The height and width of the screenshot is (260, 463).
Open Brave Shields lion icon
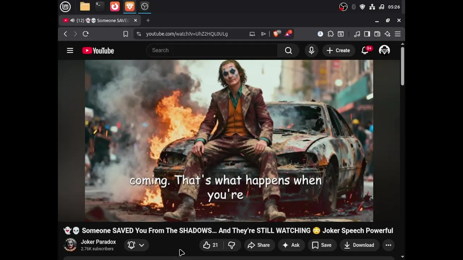277,34
